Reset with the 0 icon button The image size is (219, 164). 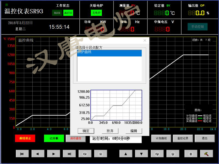coord(191,154)
